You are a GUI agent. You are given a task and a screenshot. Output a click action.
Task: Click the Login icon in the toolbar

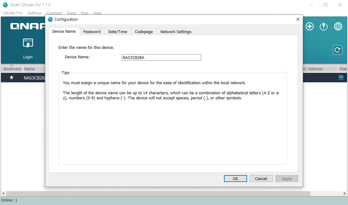click(28, 44)
